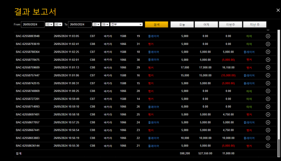Viewport: 281px width, 161px height.
Task: Click the 이번주 this week button
Action: pyautogui.click(x=231, y=24)
